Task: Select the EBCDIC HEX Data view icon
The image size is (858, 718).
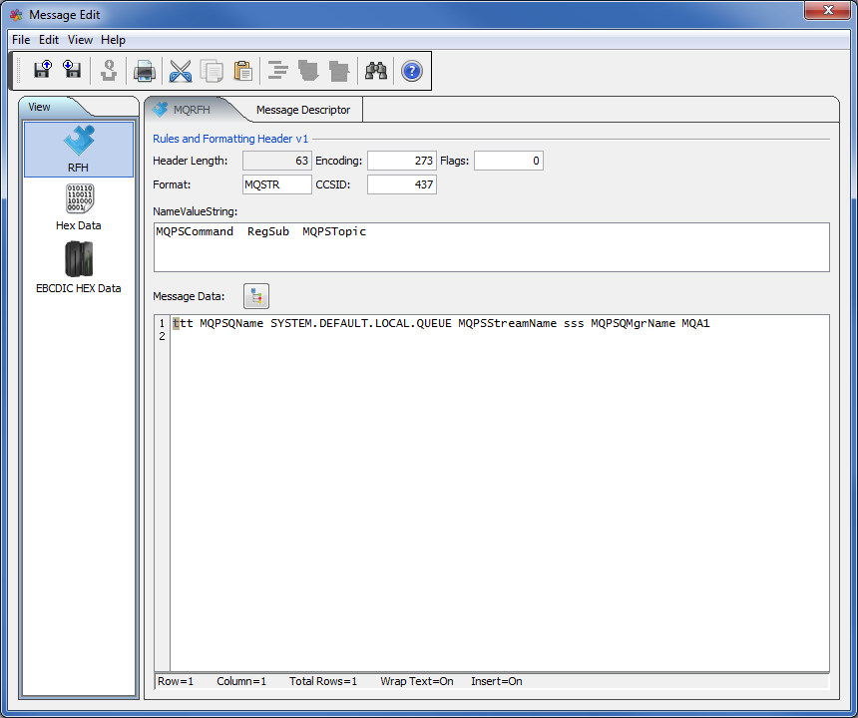Action: coord(79,268)
